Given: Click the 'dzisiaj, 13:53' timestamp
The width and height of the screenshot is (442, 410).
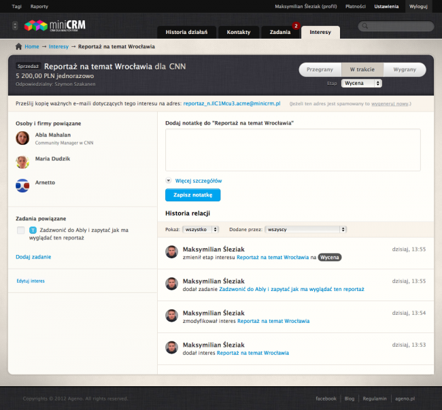Looking at the screenshot, I should [409, 345].
